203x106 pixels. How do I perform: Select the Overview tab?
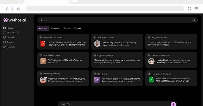(43, 28)
